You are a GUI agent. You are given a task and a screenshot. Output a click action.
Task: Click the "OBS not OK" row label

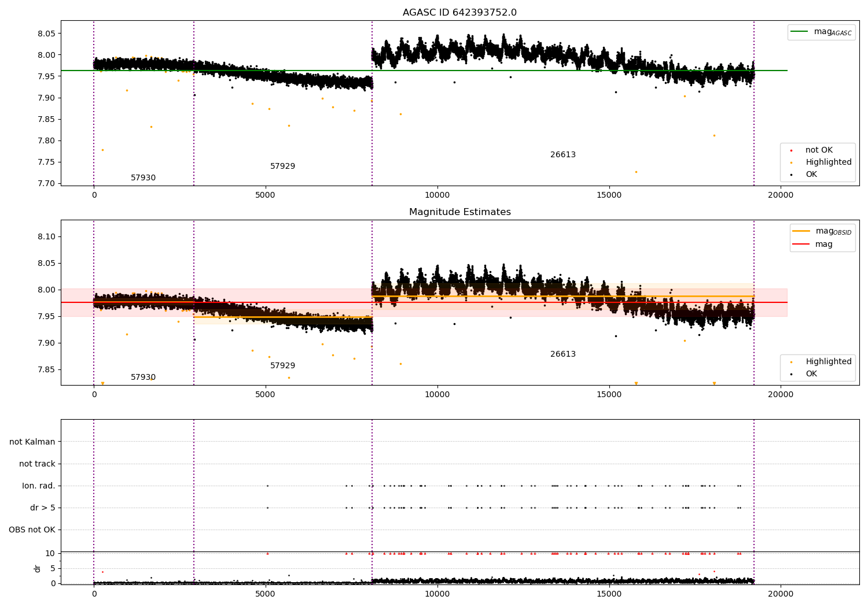(x=32, y=530)
